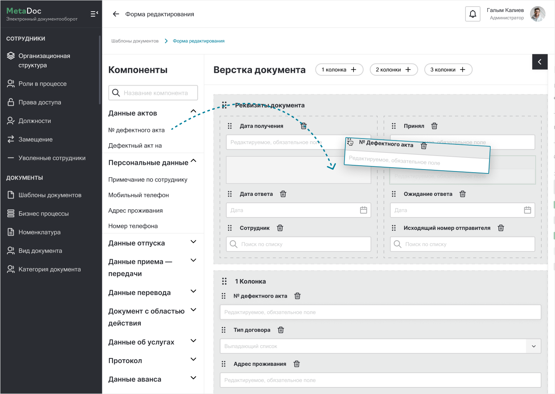This screenshot has height=394, width=555.
Task: Open Шаблоны документов in sidebar
Action: (x=50, y=195)
